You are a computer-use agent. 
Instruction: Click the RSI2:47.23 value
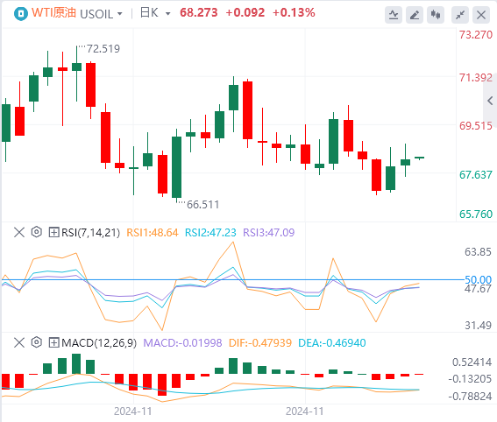[x=210, y=233]
